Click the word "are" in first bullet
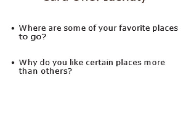Screen dimensions: 194x134 point(55,29)
